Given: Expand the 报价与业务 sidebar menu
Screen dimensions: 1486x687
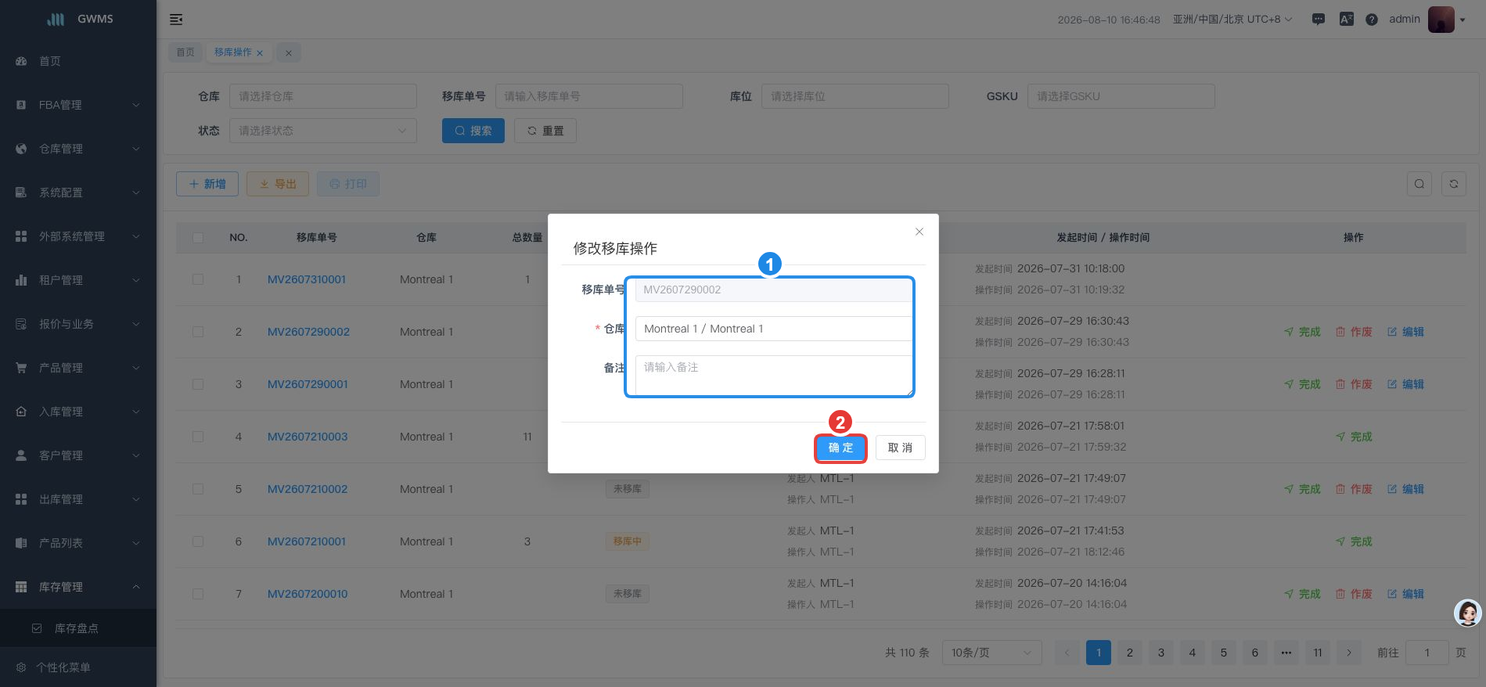Looking at the screenshot, I should click(x=78, y=324).
